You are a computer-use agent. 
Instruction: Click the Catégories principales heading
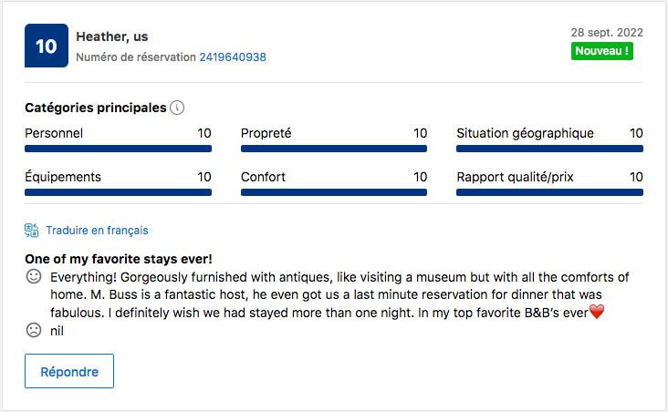point(96,108)
